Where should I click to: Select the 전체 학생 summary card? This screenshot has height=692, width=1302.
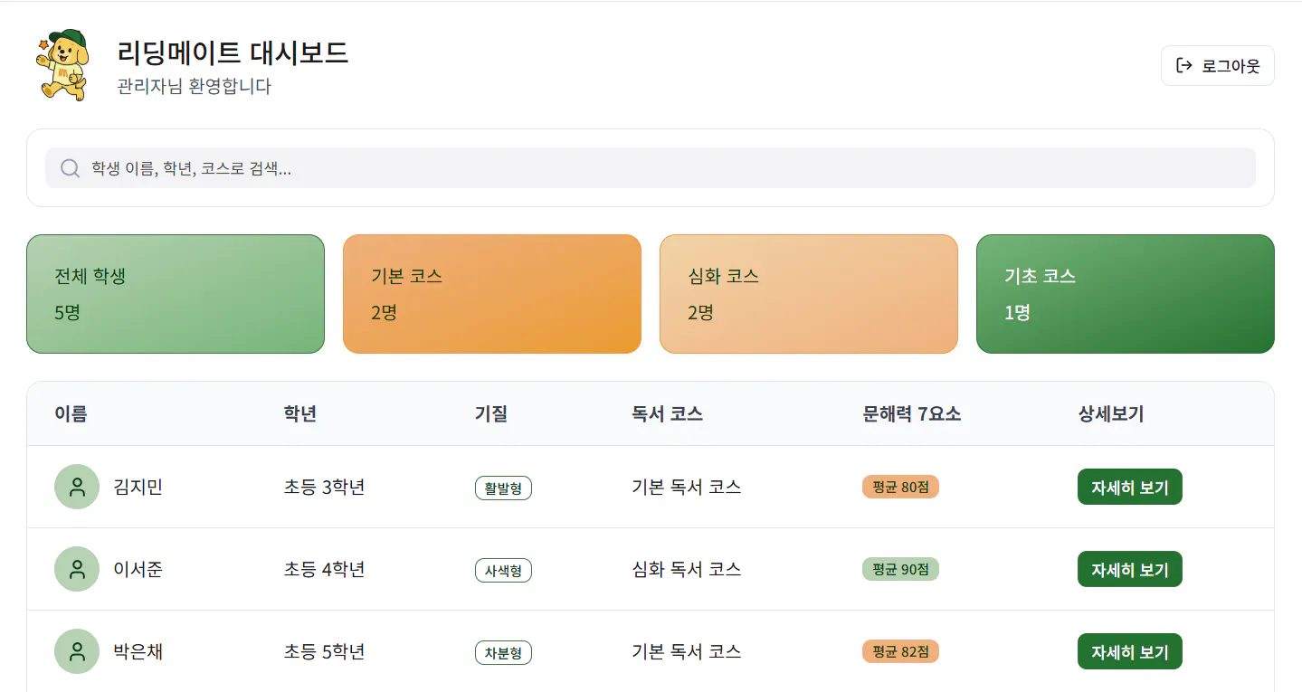176,293
